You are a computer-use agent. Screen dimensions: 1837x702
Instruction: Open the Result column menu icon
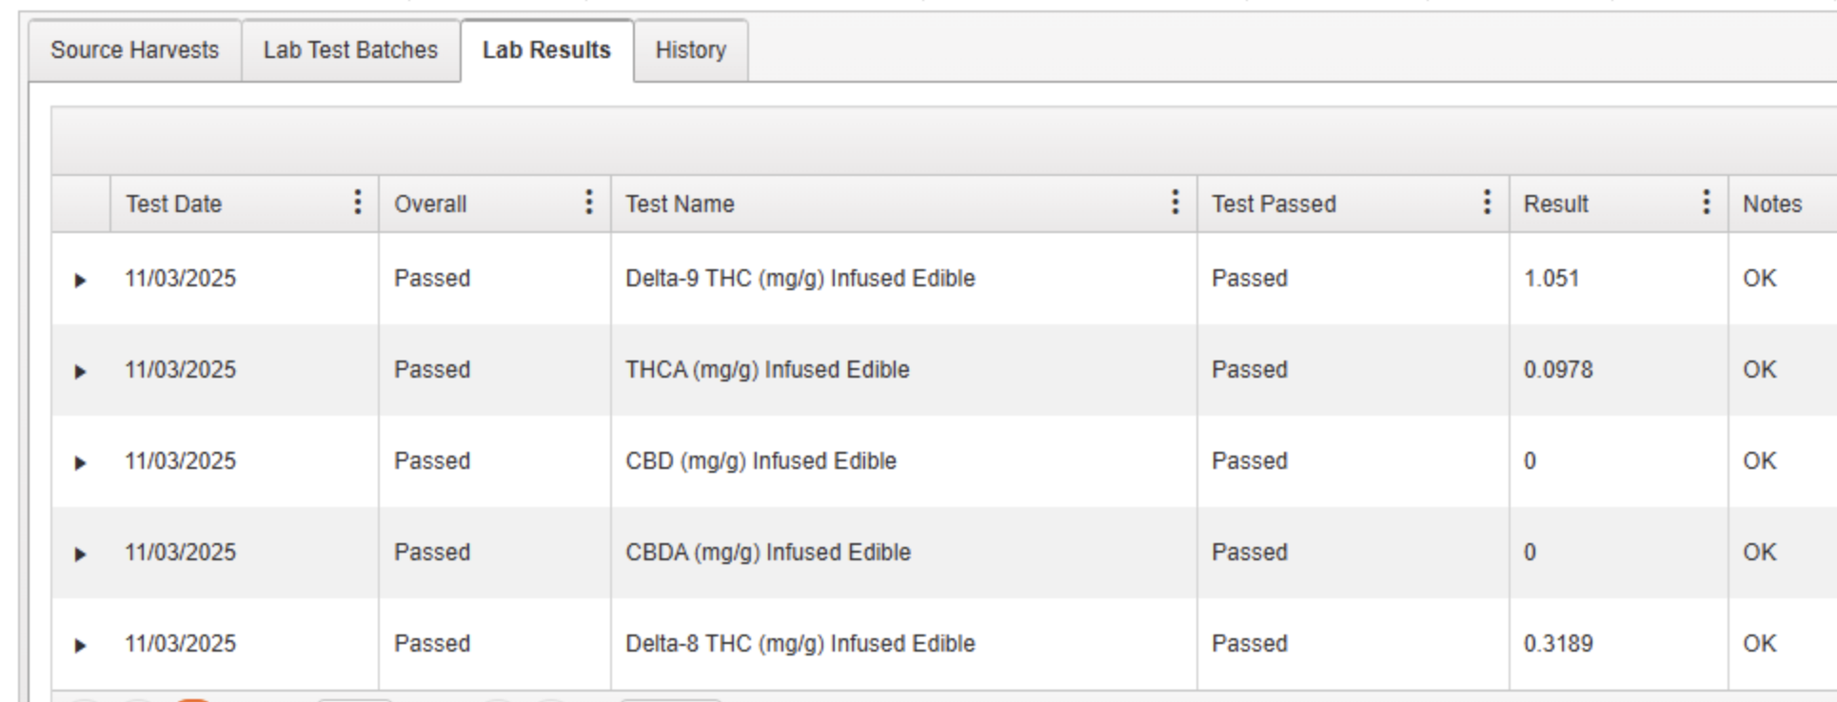pyautogui.click(x=1707, y=202)
